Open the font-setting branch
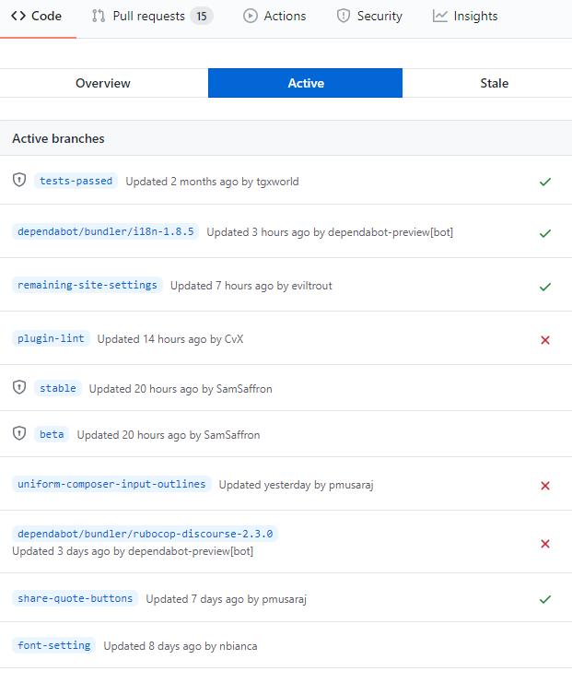Viewport: 572px width, 683px height. coord(54,645)
